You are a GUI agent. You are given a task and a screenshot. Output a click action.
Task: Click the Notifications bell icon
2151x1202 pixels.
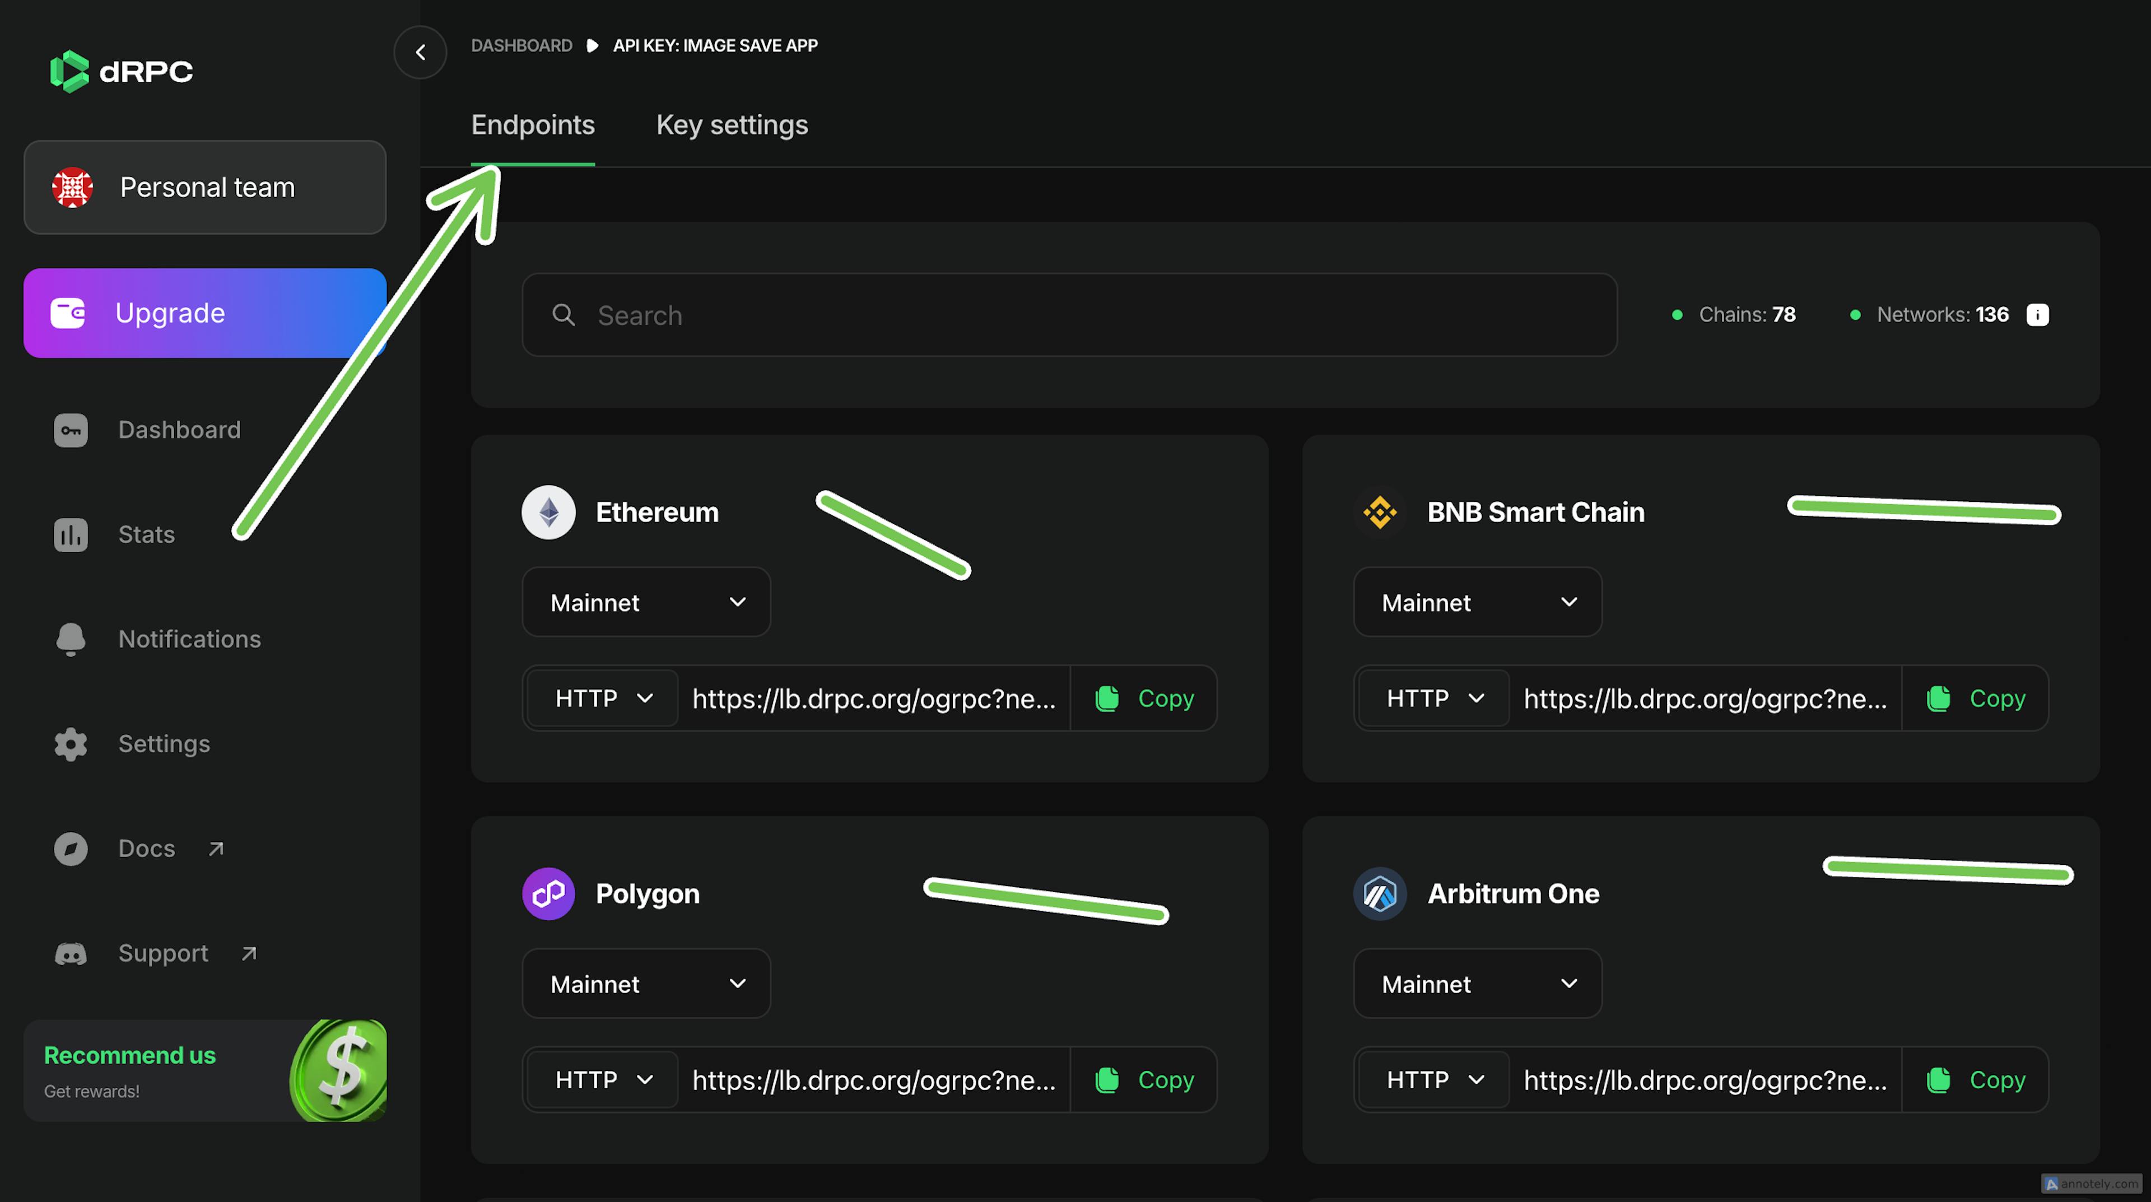point(71,640)
